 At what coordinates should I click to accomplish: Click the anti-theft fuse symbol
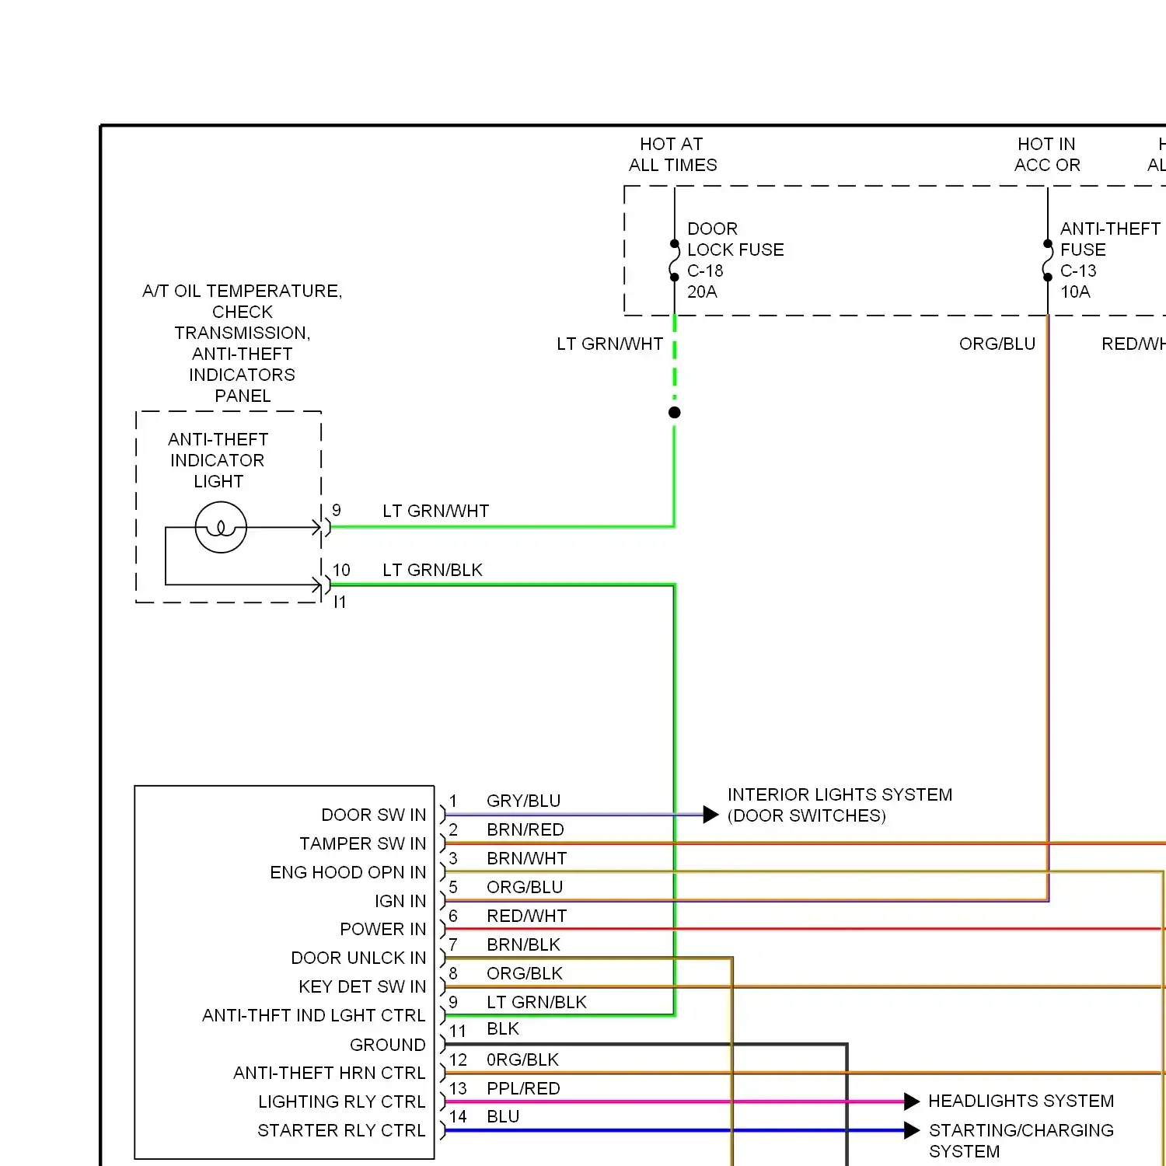point(1047,260)
